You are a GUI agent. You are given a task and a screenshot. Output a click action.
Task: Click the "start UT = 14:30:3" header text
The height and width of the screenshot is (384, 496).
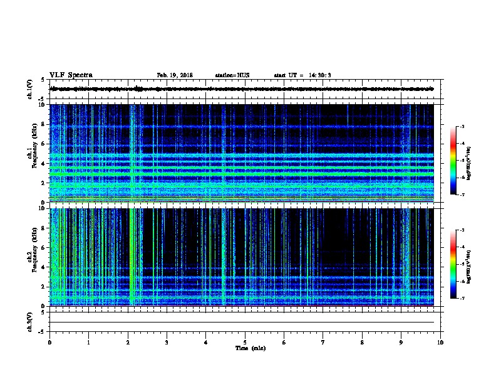[302, 75]
